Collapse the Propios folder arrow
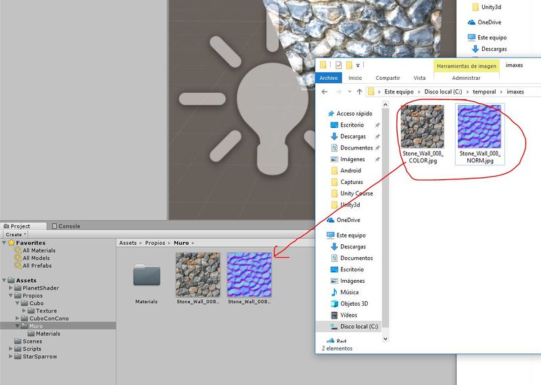This screenshot has width=541, height=385. pyautogui.click(x=11, y=295)
